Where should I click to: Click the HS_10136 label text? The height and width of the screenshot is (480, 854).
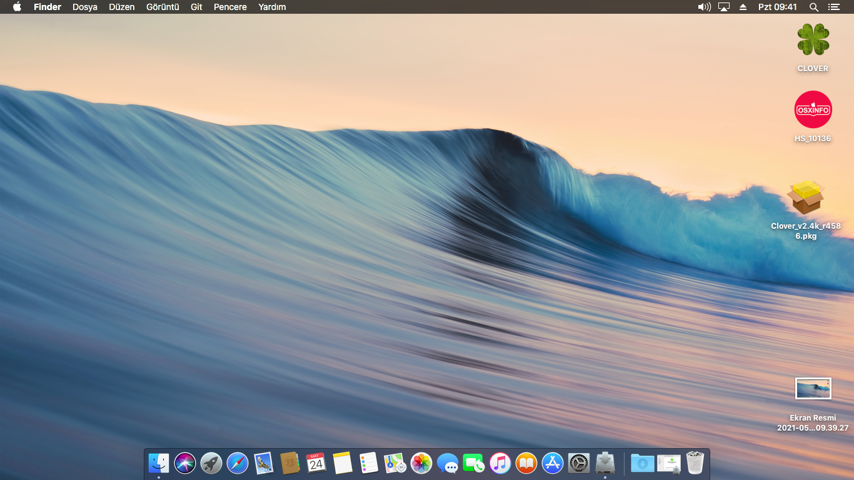[813, 139]
